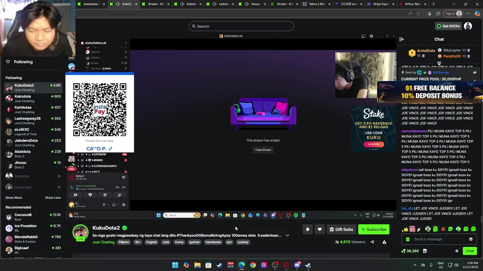Screen dimensions: 483x271
Task: Open File Explorer from the taskbar
Action: 197,265
